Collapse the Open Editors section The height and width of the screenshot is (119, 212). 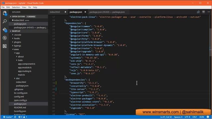click(x=11, y=17)
